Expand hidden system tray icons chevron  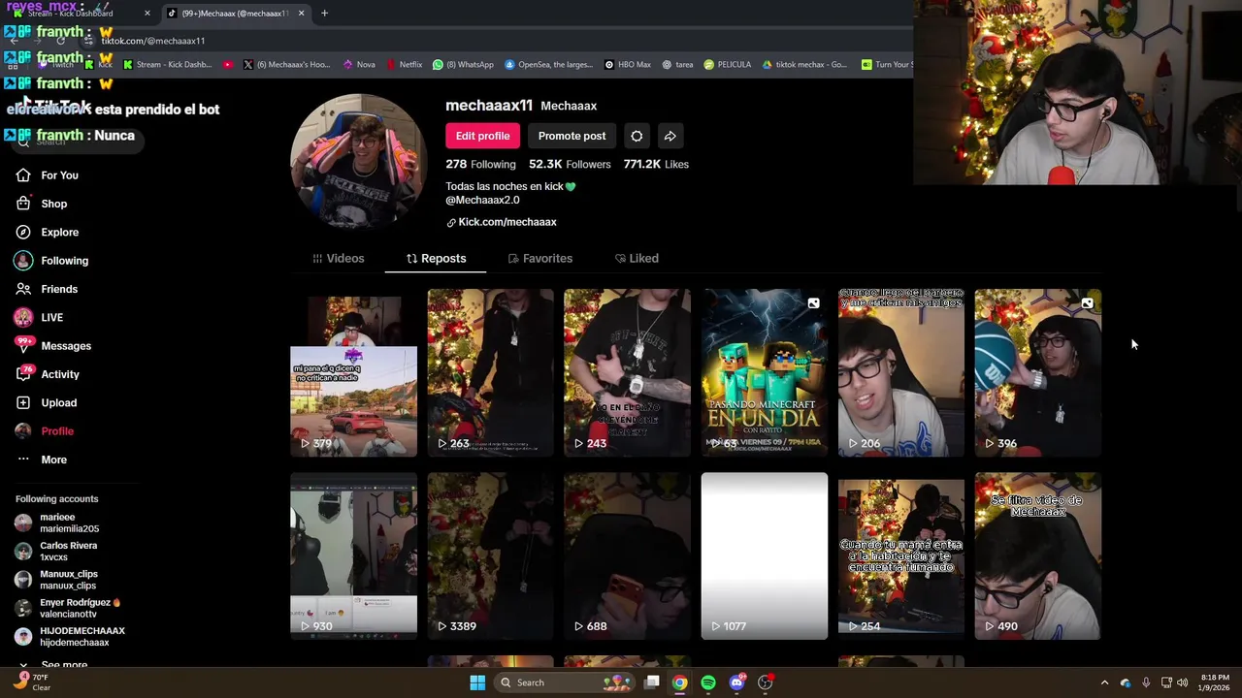pos(1104,682)
